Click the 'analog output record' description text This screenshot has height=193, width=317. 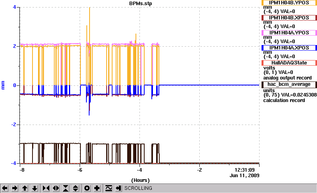pos(287,78)
